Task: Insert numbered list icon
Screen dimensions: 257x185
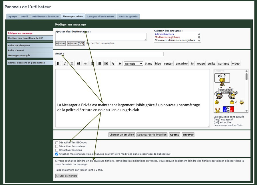Action: [99, 63]
